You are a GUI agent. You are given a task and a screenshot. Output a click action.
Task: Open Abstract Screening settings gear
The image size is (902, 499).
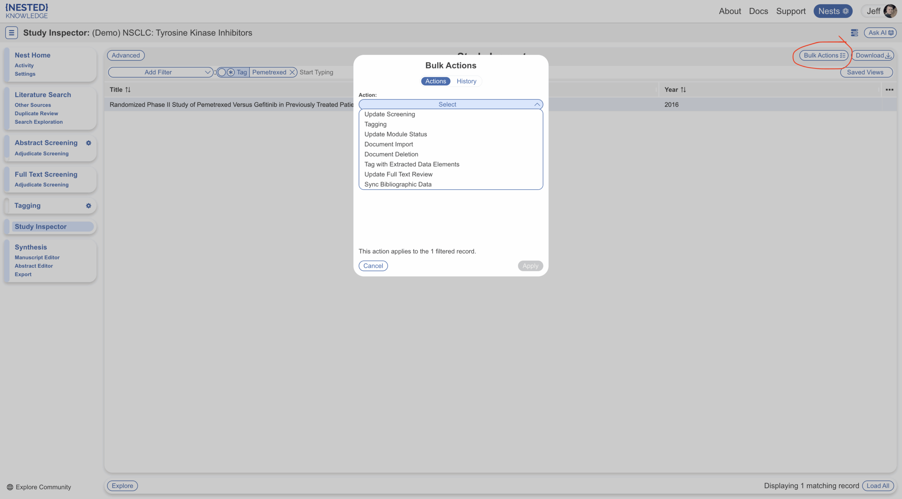[x=88, y=143]
